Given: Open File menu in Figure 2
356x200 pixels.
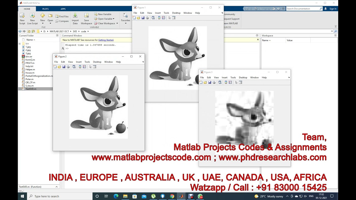Looking at the screenshot, I should click(56, 62).
